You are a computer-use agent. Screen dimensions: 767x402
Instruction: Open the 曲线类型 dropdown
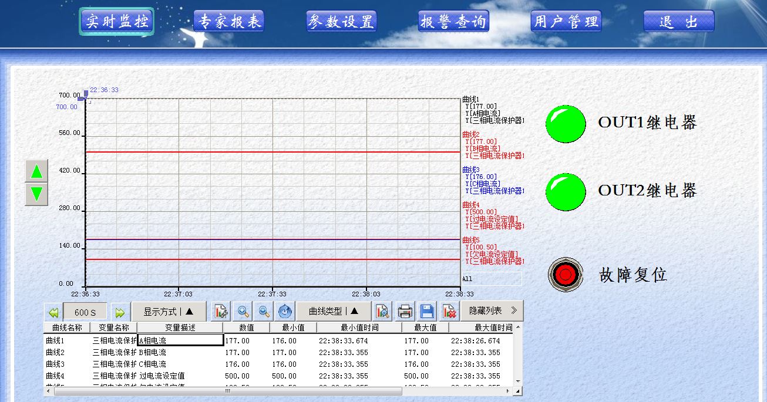[x=333, y=311]
